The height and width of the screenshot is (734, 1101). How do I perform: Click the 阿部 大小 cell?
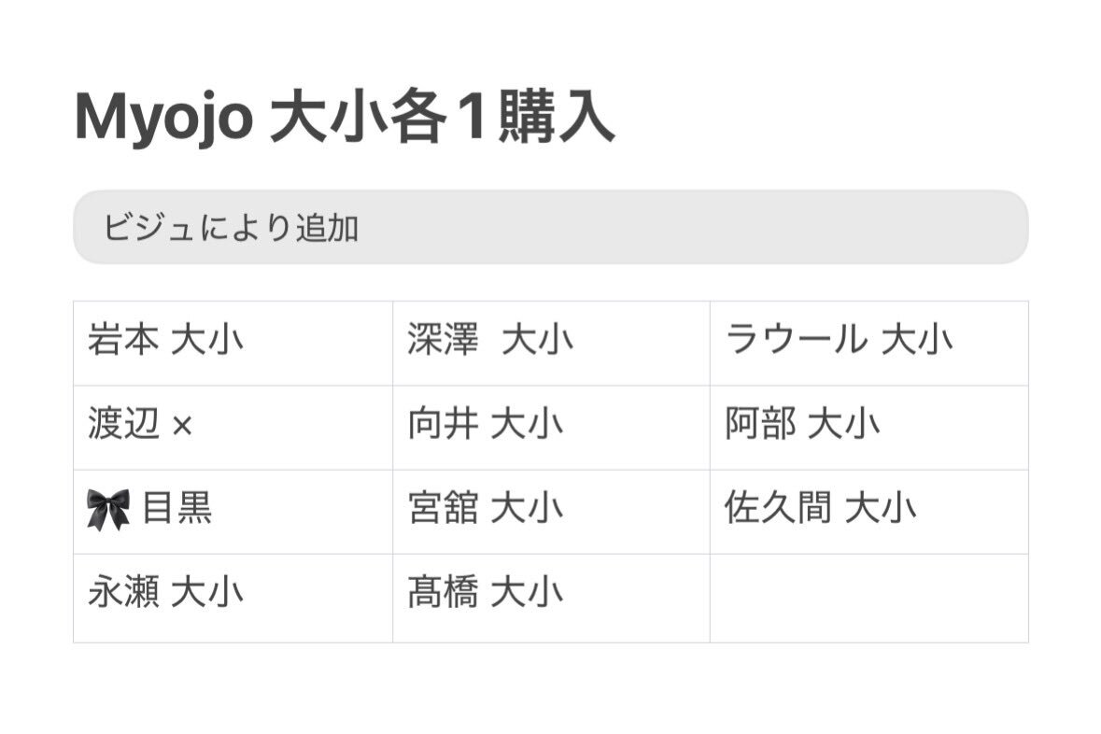869,428
